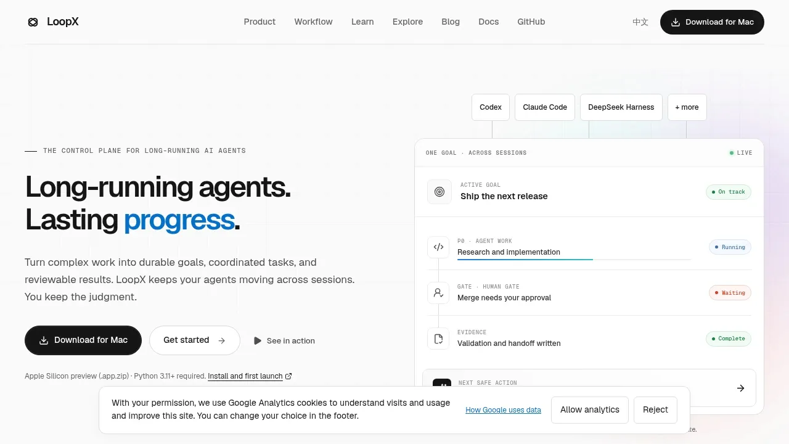Viewport: 789px width, 444px height.
Task: Click the Running status badge
Action: (x=730, y=247)
